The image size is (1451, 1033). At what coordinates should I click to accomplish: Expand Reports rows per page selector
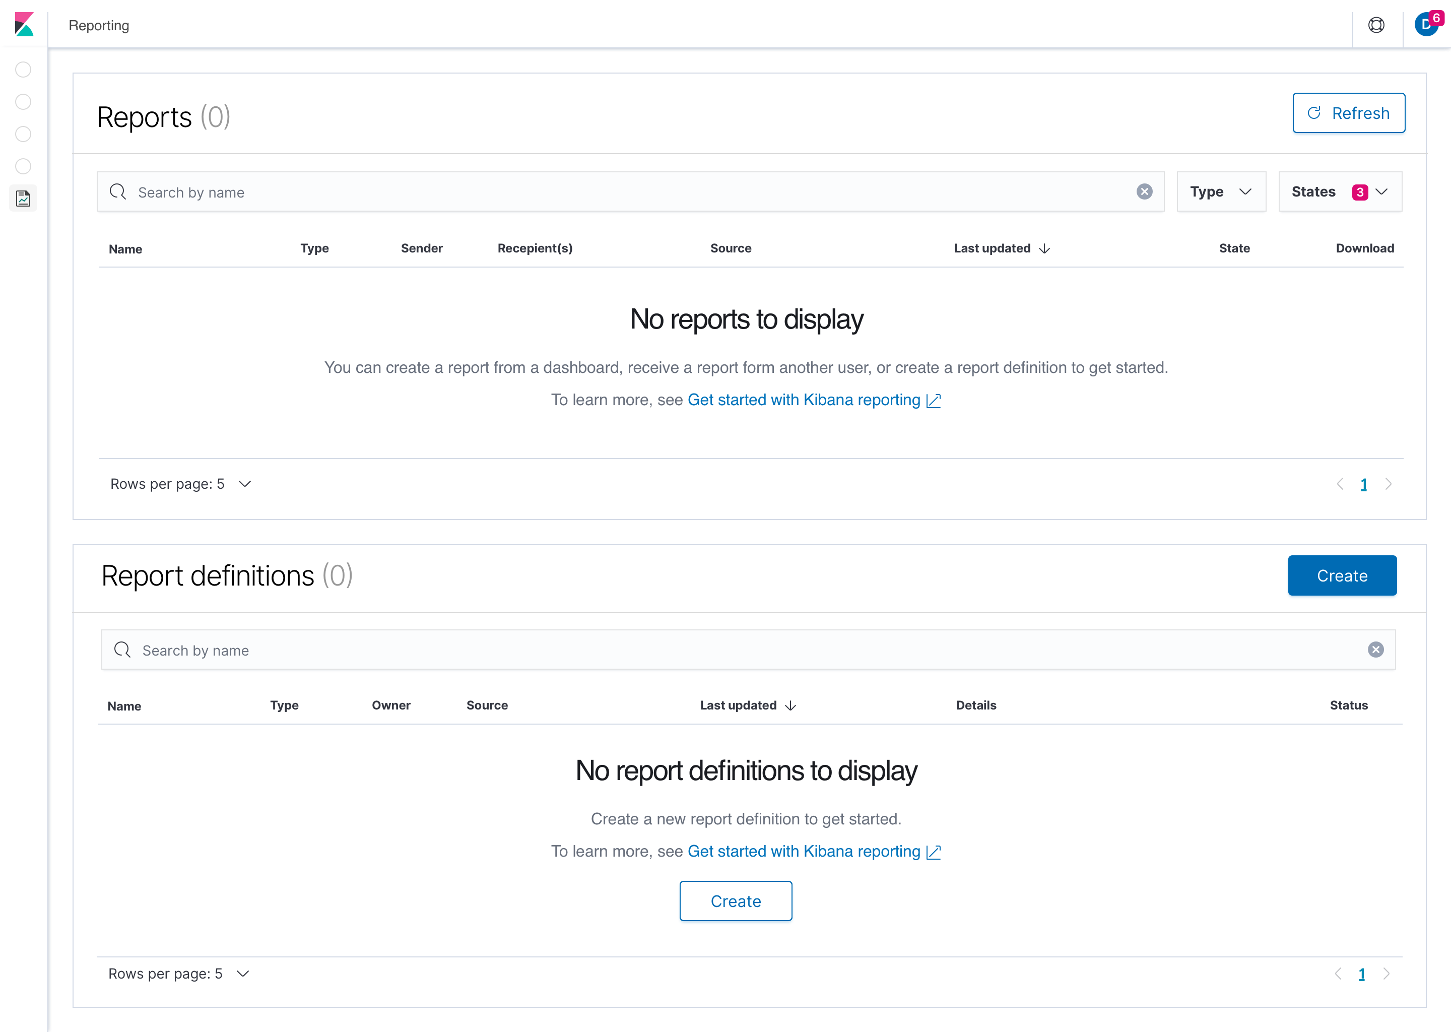pyautogui.click(x=180, y=484)
